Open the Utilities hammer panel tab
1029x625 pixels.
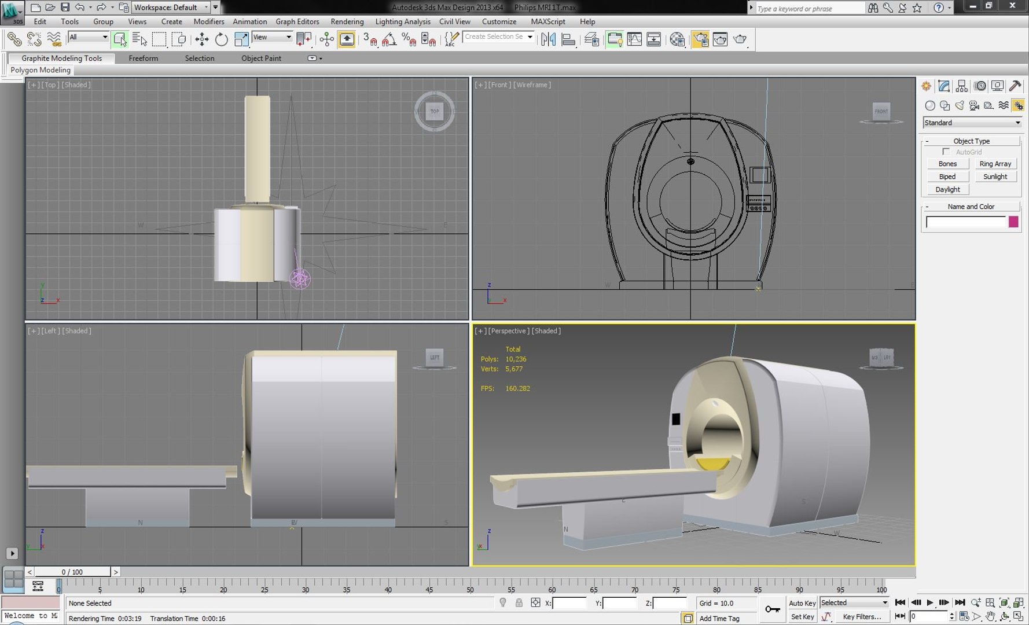(1015, 86)
